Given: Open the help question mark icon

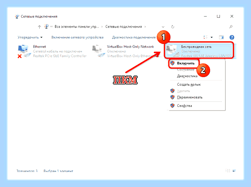Looking at the screenshot, I should (232, 38).
